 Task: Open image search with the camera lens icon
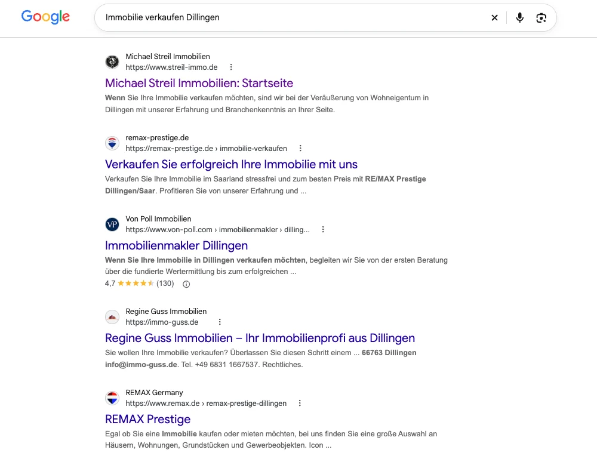point(541,17)
